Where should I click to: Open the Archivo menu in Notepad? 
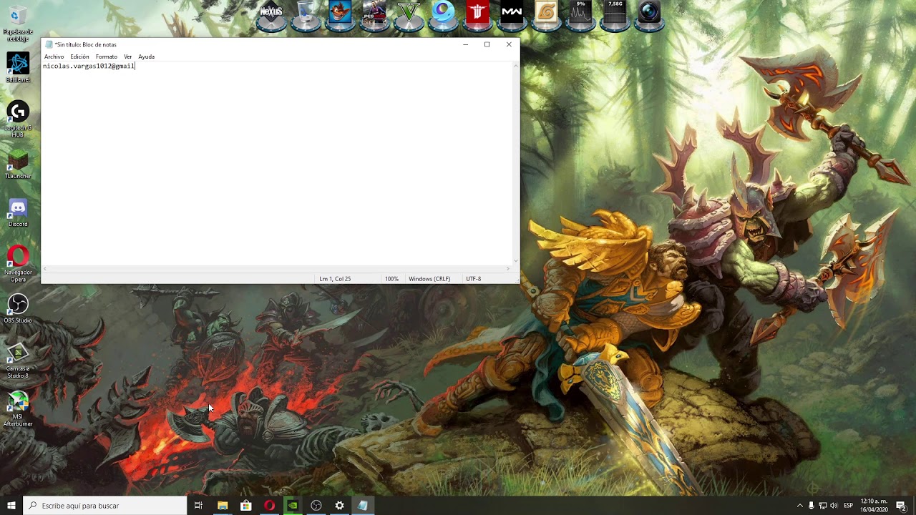pyautogui.click(x=54, y=57)
